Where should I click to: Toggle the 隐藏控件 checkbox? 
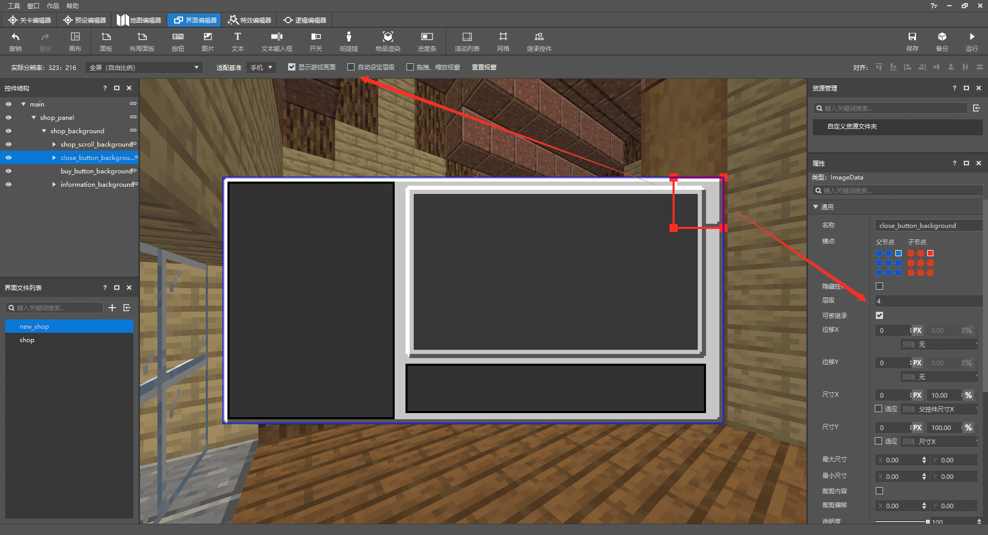879,286
